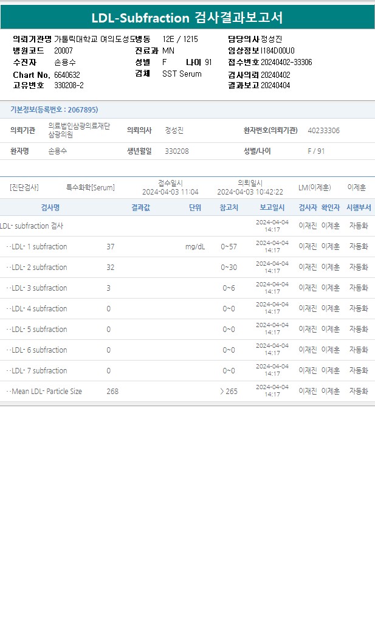The image size is (375, 633).
Task: Select result report date 20240404
Action: click(x=275, y=85)
